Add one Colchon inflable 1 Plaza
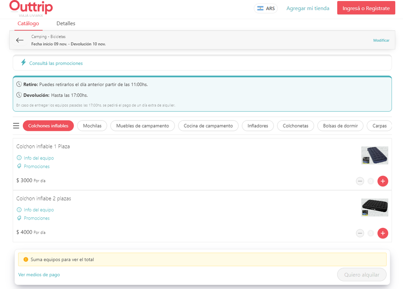The image size is (403, 289). 383,181
